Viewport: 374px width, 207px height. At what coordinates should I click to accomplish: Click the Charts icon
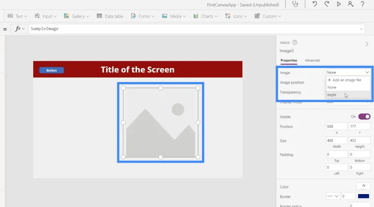pos(196,16)
